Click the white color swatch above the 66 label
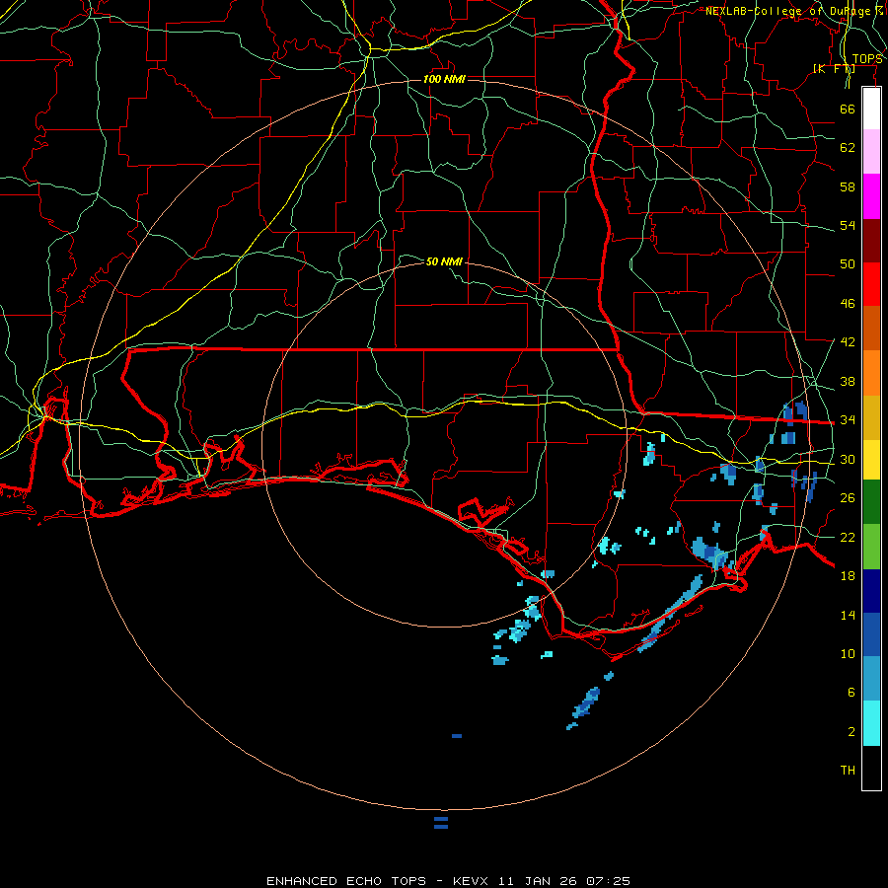The width and height of the screenshot is (888, 888). pos(871,109)
